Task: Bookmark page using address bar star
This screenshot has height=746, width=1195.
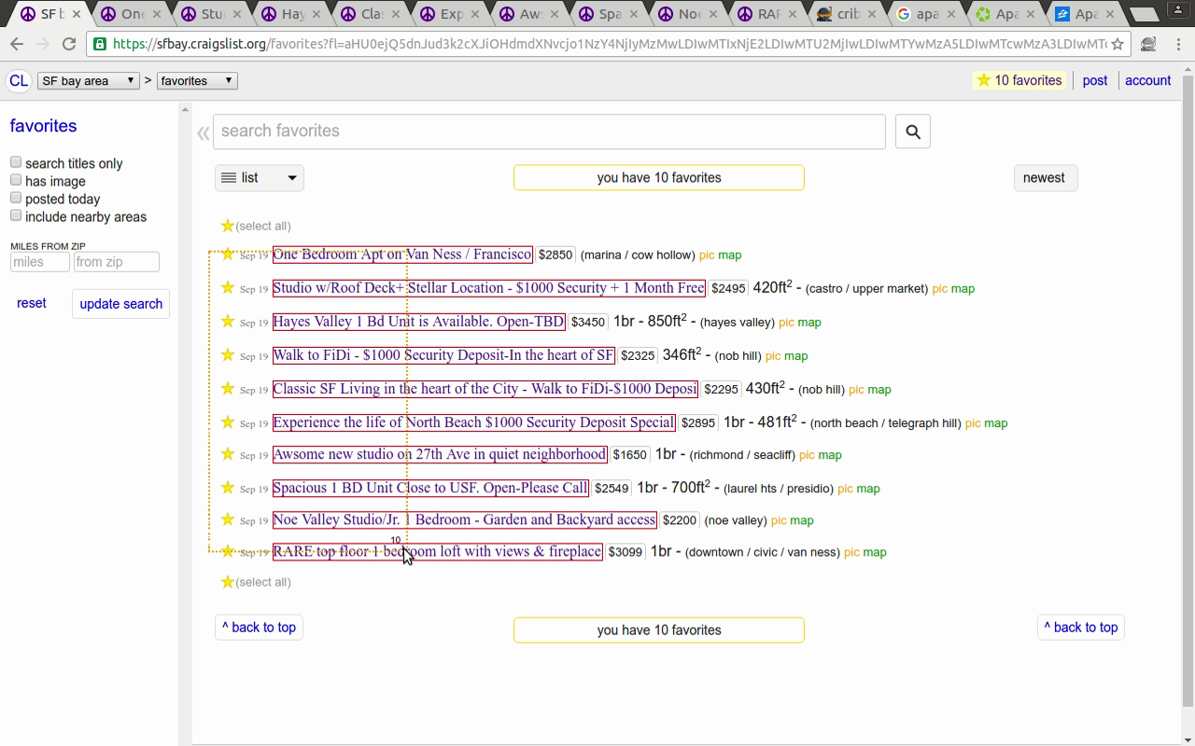Action: [1117, 44]
